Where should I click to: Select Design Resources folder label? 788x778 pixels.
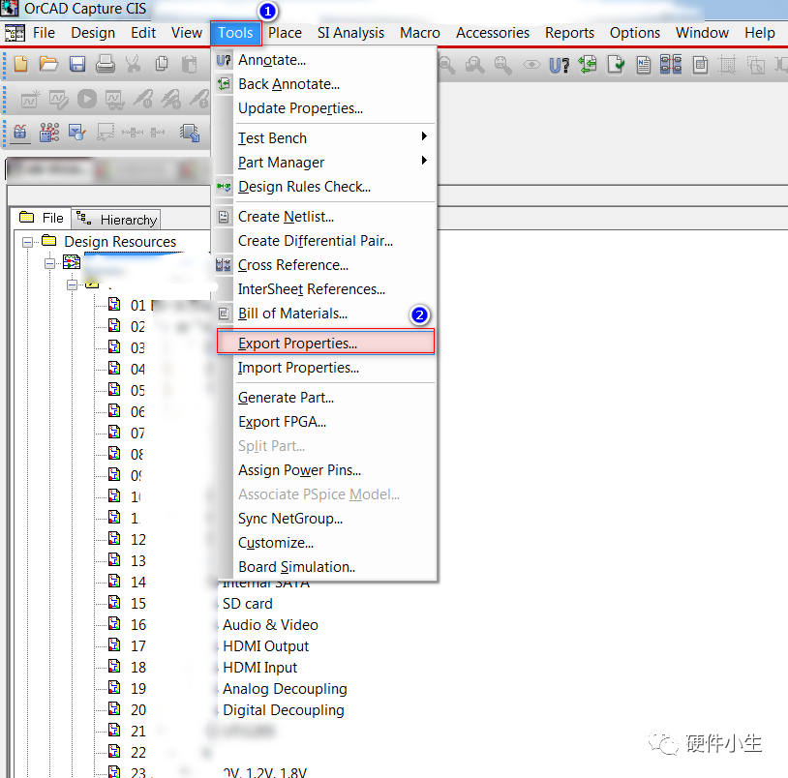coord(120,242)
